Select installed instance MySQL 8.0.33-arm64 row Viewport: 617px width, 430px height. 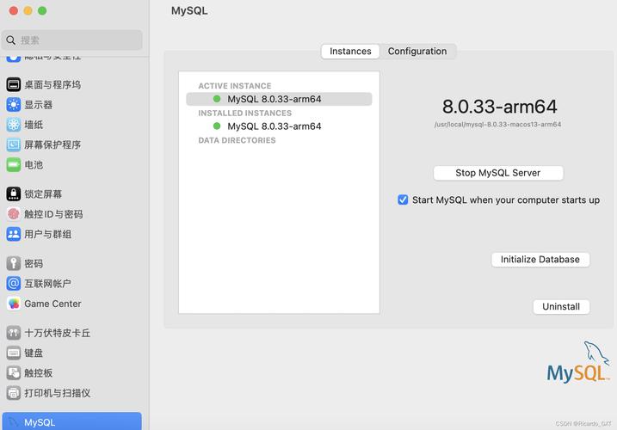[279, 126]
